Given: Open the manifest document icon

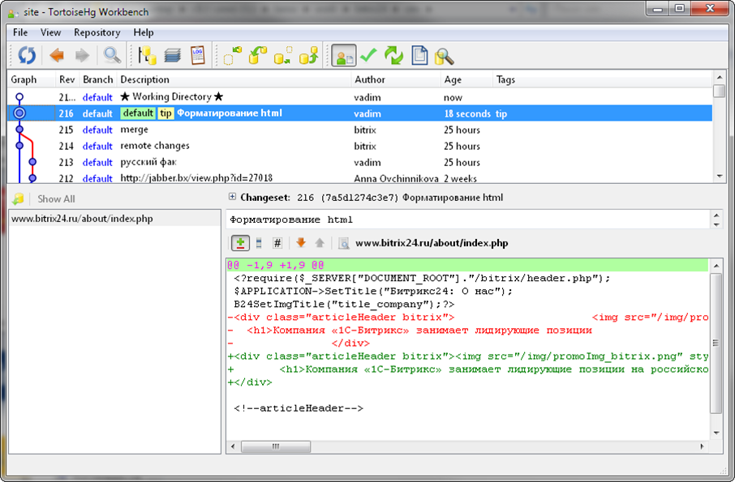Looking at the screenshot, I should (419, 55).
